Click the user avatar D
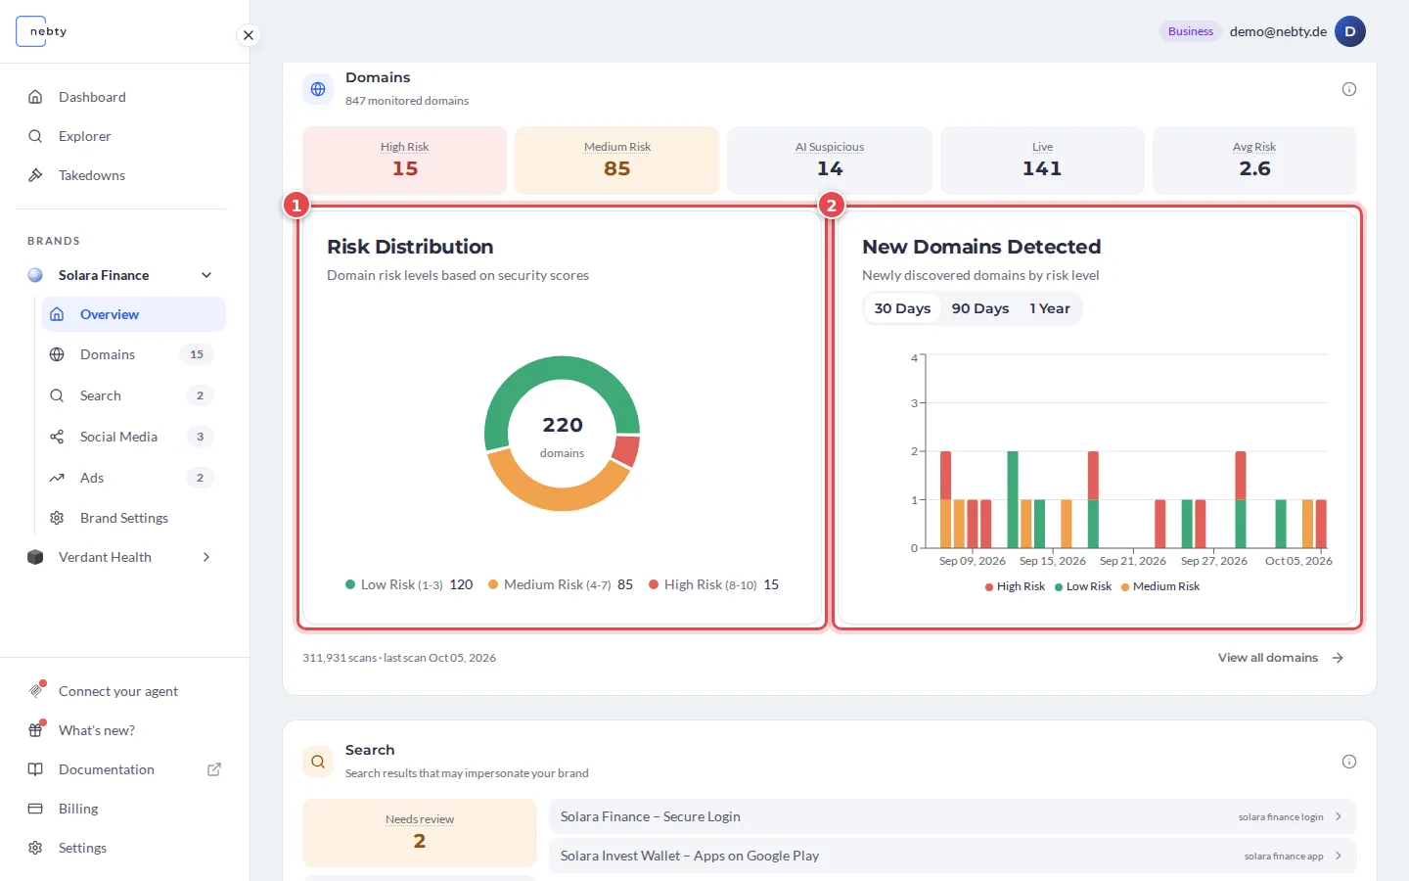 [x=1350, y=31]
